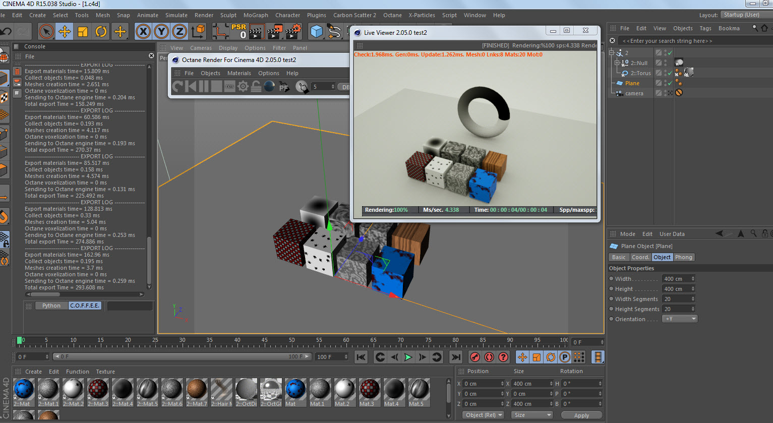The width and height of the screenshot is (773, 423).
Task: Click the timeline frame 50 marker
Action: [291, 341]
